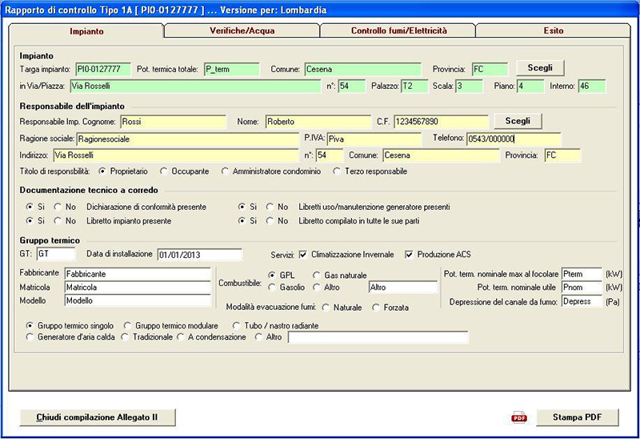
Task: Choose Amministratore condominio radio option
Action: point(226,171)
